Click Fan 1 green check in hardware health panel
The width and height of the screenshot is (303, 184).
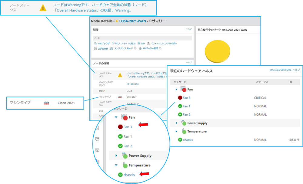[180, 106]
